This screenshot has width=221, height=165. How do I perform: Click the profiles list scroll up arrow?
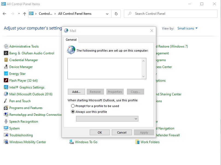coord(143,61)
